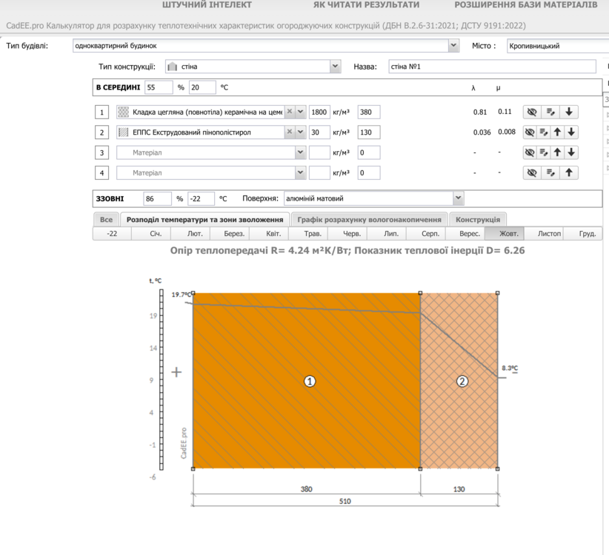Screen dimensions: 609x555
Task: Expand the Поверхня surface dropdown
Action: (459, 198)
